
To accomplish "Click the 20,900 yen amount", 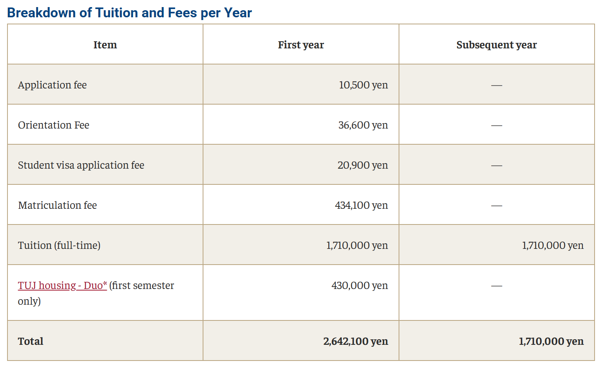I will click(363, 165).
